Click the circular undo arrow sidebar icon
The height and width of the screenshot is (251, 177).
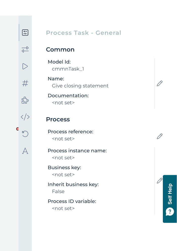click(x=25, y=134)
